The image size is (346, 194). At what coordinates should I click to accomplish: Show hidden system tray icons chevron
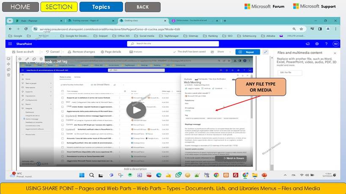tap(285, 175)
